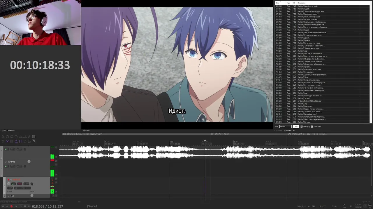Toggle auto-crossfade icon in toolbar
The width and height of the screenshot is (373, 209).
(x=3, y=141)
